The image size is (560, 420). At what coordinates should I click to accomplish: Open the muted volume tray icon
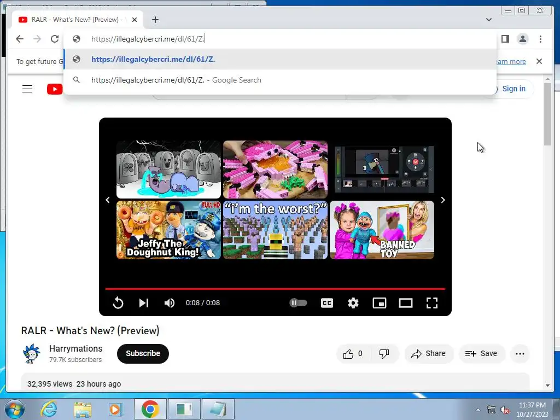point(505,410)
